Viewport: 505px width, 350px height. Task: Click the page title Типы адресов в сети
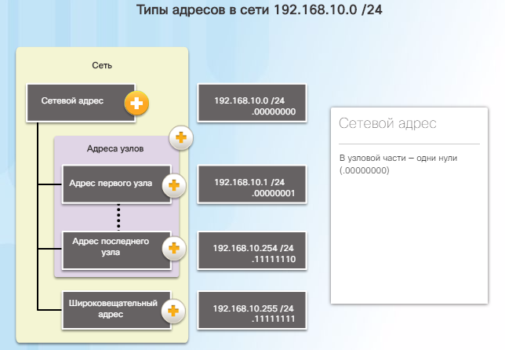pyautogui.click(x=260, y=9)
